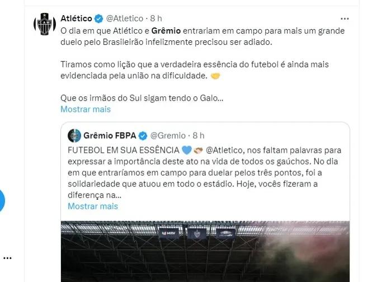Screen dimensions: 372x282
Task: Open Atlético tweet's 8 h timestamp
Action: click(x=156, y=18)
